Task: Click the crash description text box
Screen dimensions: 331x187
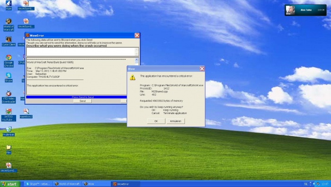Action: point(81,52)
